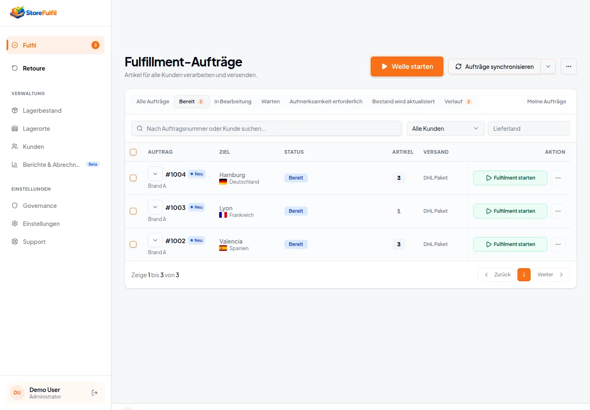The height and width of the screenshot is (410, 590).
Task: Open the sync options dropdown arrow
Action: (548, 66)
